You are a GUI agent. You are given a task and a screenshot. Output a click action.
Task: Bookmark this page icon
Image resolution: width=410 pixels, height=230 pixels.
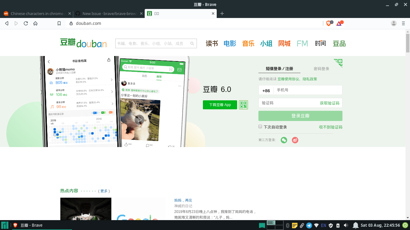[x=59, y=23]
